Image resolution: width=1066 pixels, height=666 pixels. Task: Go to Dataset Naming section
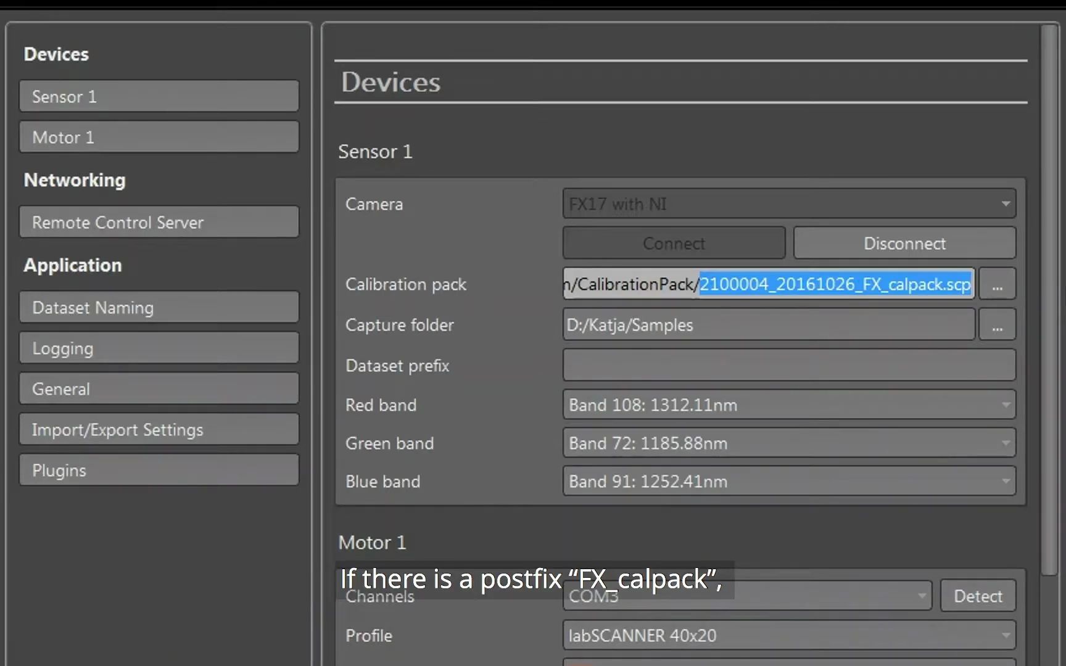[x=159, y=307]
